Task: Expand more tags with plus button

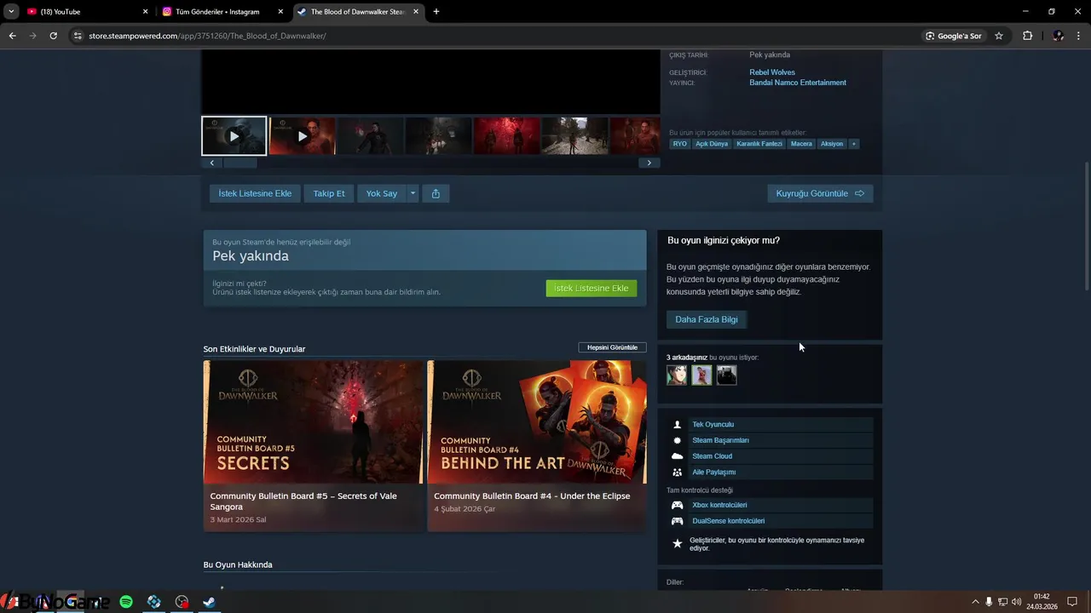Action: coord(854,144)
